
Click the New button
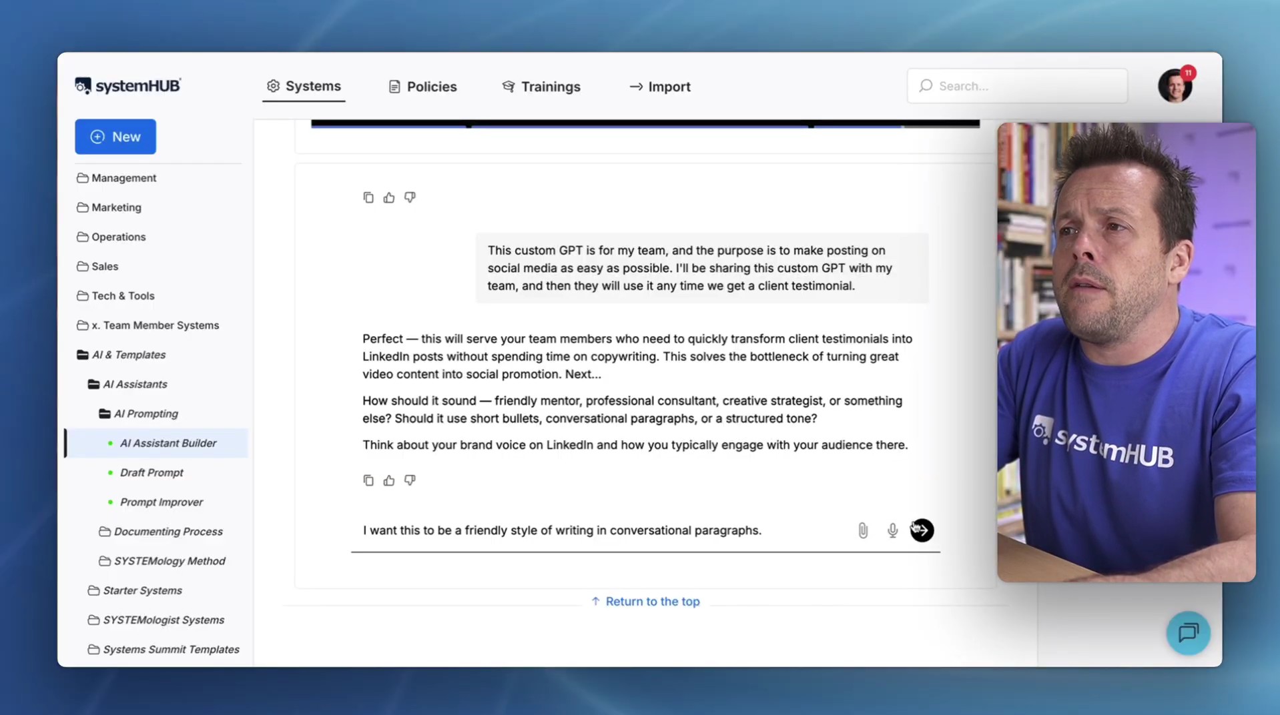click(115, 137)
